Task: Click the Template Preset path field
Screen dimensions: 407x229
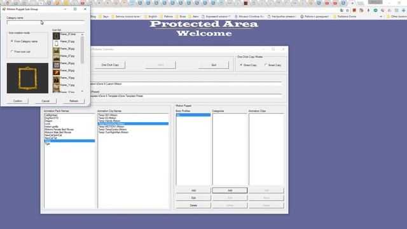Action: pos(185,96)
